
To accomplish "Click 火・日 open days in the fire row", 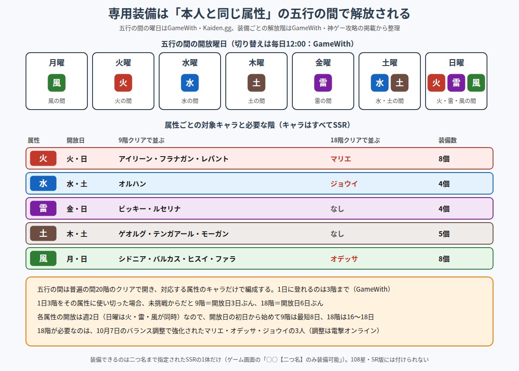I will 77,159.
